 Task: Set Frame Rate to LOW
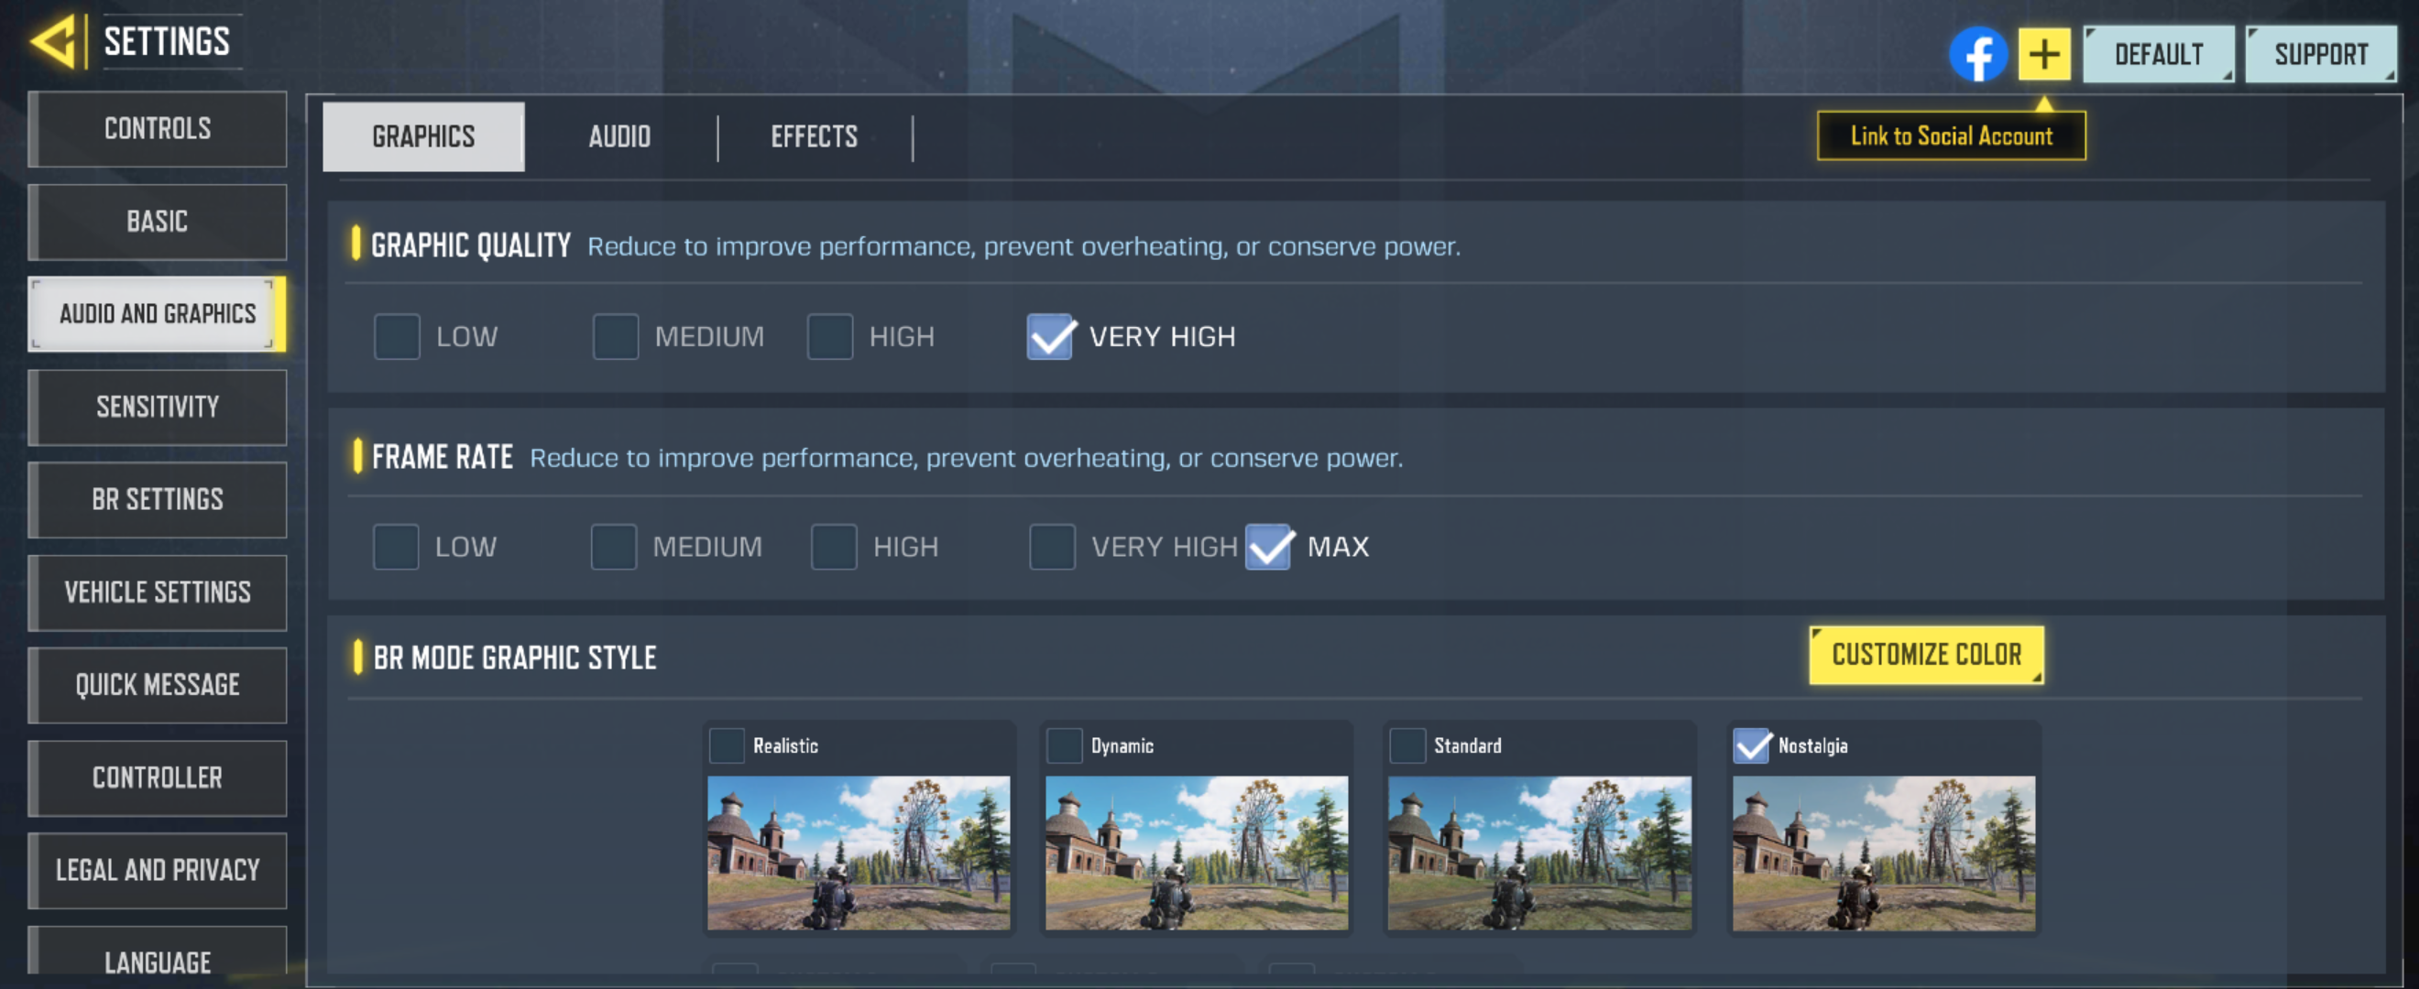tap(395, 547)
